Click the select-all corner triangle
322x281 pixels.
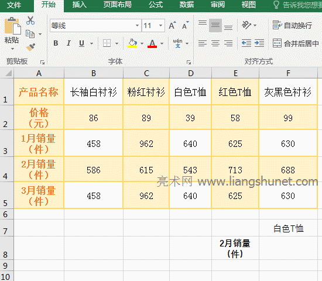click(8, 73)
